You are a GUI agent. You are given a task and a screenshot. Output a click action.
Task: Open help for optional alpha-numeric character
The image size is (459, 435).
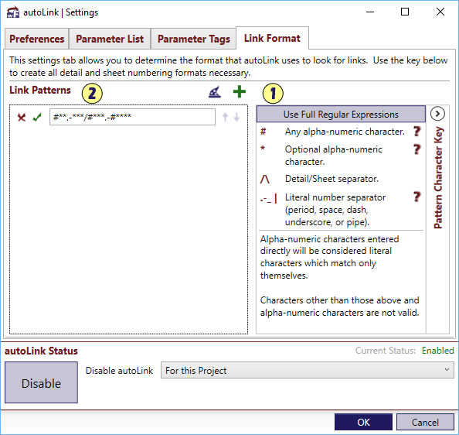416,149
